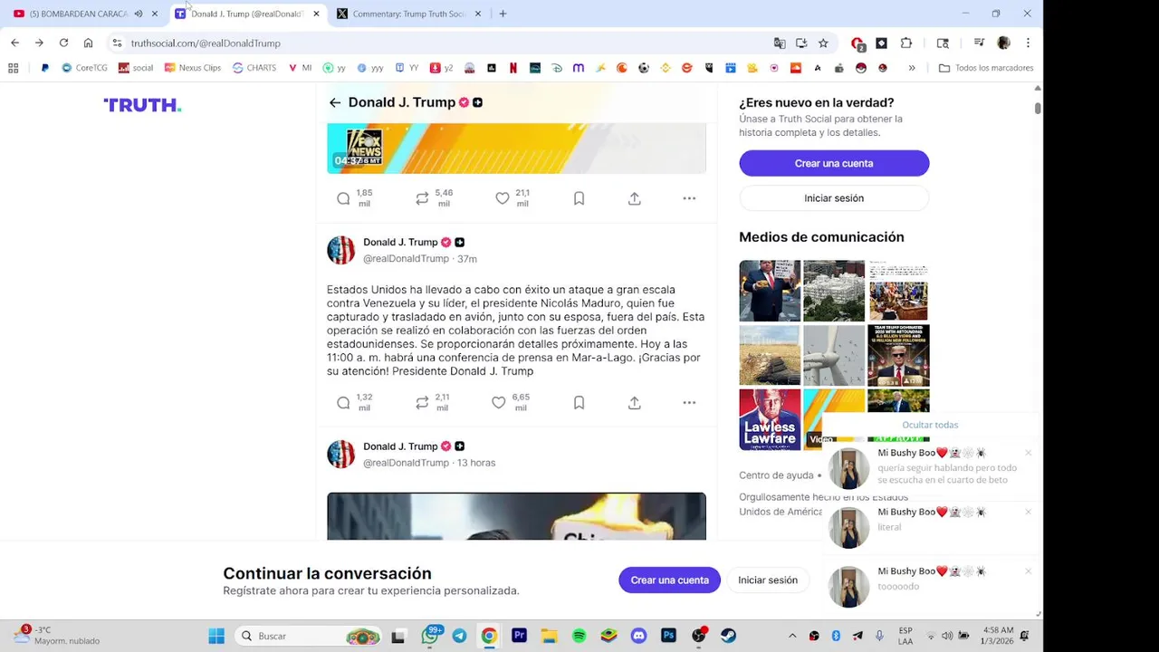
Task: Show hidden system tray icons
Action: [x=792, y=636]
